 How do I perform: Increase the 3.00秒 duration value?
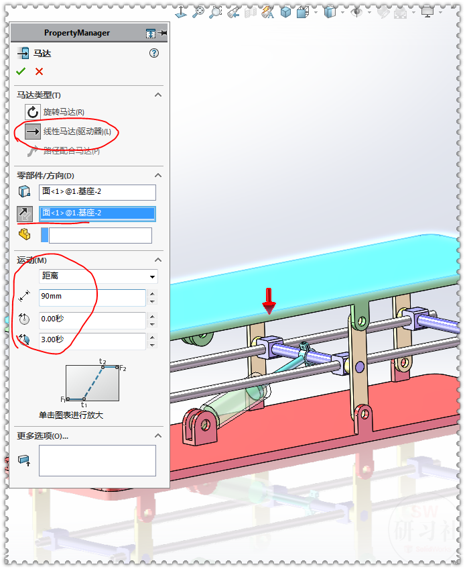(153, 337)
